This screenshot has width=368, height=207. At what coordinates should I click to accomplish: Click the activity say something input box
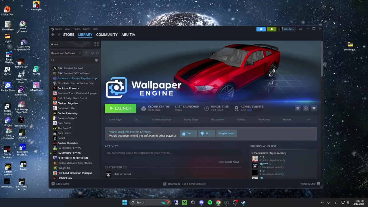(173, 153)
